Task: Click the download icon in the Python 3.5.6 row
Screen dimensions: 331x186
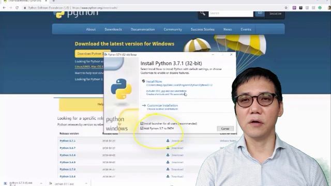Action: click(168, 155)
